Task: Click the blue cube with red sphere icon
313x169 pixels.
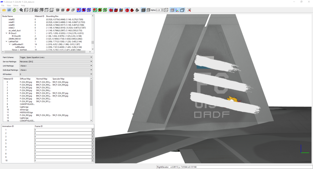Action: click(84, 10)
